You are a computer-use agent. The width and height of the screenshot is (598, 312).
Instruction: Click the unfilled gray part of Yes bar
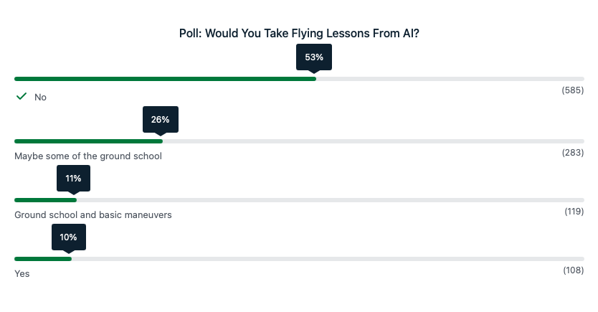[x=323, y=259]
